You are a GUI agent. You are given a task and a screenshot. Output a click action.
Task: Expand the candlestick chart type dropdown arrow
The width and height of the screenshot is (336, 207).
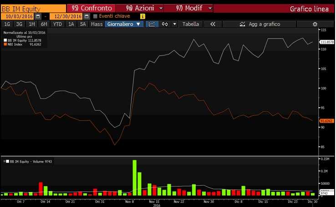click(174, 24)
